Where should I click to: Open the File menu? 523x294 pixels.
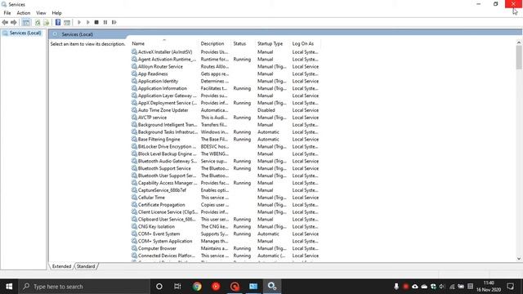7,13
